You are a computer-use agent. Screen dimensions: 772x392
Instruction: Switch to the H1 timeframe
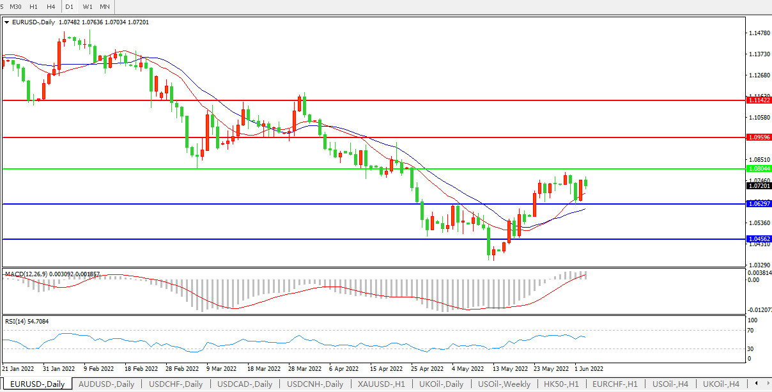click(x=34, y=6)
